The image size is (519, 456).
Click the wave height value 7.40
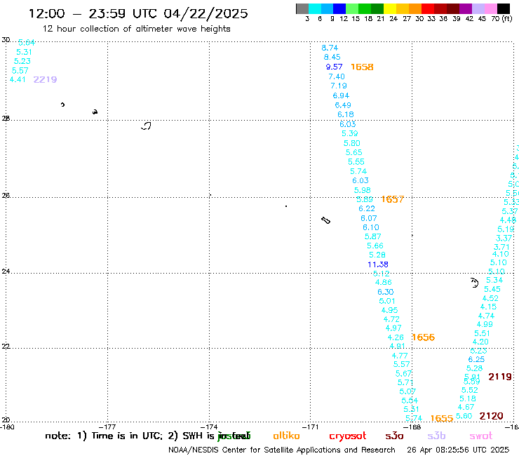pos(337,76)
